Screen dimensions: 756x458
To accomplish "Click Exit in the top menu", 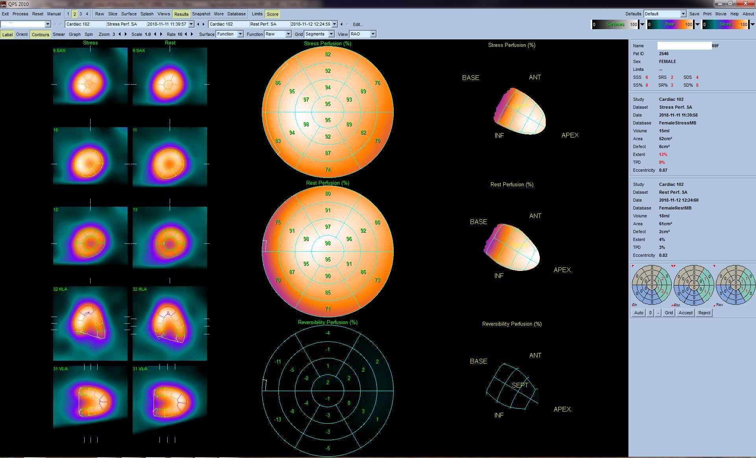I will tap(5, 14).
